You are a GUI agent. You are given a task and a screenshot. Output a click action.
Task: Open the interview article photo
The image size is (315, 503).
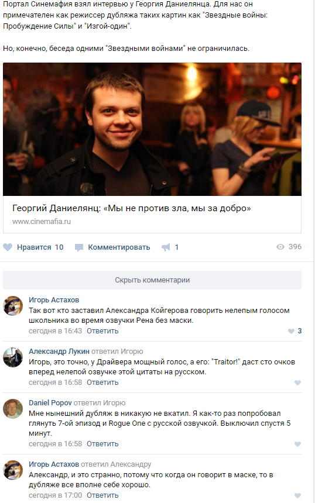coord(152,129)
